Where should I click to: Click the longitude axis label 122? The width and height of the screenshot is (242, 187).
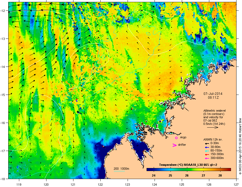(x=100, y=184)
